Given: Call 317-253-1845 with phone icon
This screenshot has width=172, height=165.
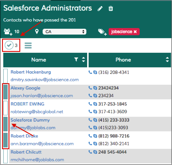Looking at the screenshot, I should tap(90, 104).
